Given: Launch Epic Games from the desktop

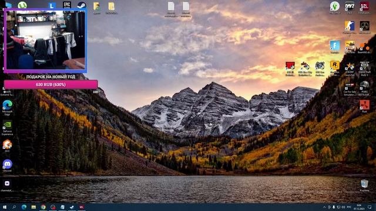Looking at the screenshot, I should click(x=67, y=5).
